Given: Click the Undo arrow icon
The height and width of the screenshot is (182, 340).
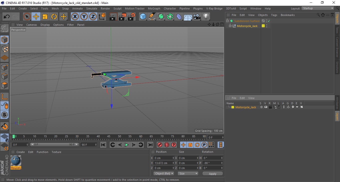Looking at the screenshot, I should pyautogui.click(x=6, y=17).
